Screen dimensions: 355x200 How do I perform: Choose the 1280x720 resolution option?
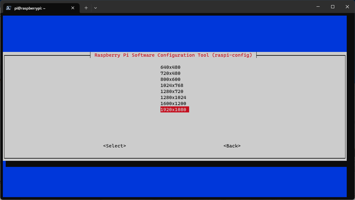point(172,91)
